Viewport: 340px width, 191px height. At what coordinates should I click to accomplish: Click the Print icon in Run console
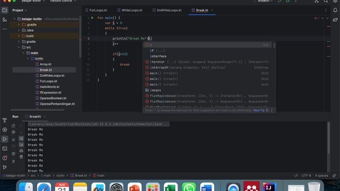point(21,151)
